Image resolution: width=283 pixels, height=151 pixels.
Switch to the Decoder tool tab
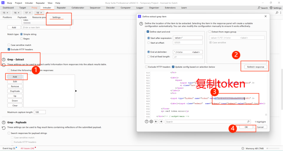[x=111, y=8]
